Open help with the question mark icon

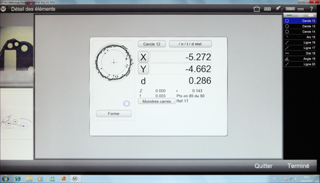311,9
